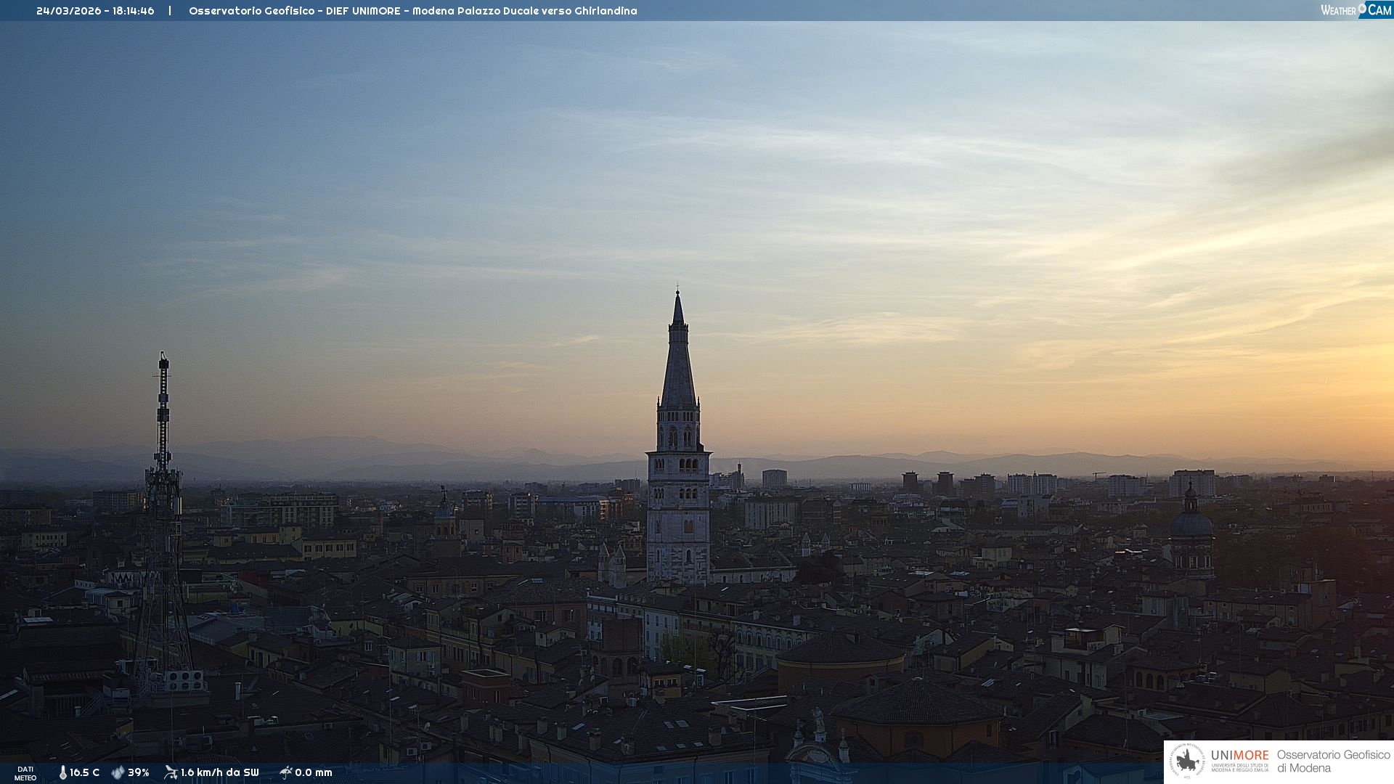This screenshot has width=1394, height=784.
Task: Click the UNIMORE logo text
Action: pos(1239,755)
